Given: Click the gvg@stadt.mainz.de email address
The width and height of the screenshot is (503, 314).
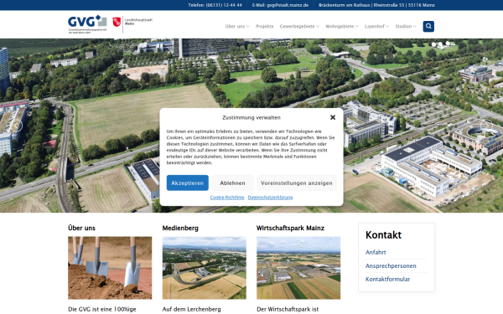Looking at the screenshot, I should (288, 5).
